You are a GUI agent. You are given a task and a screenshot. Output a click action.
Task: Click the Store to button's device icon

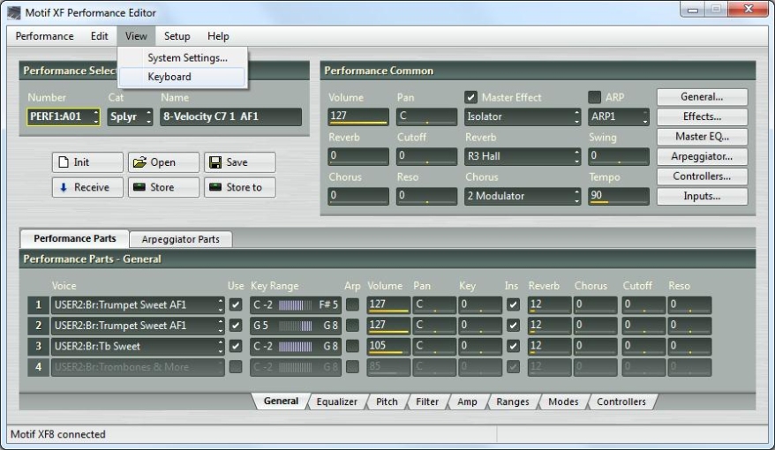click(x=215, y=187)
